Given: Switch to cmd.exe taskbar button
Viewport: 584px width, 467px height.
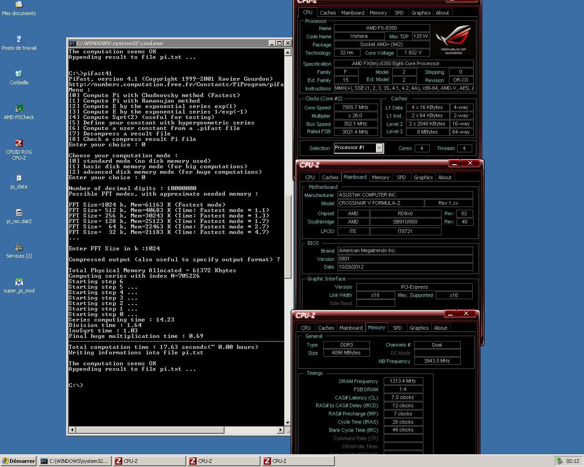Looking at the screenshot, I should click(x=75, y=461).
